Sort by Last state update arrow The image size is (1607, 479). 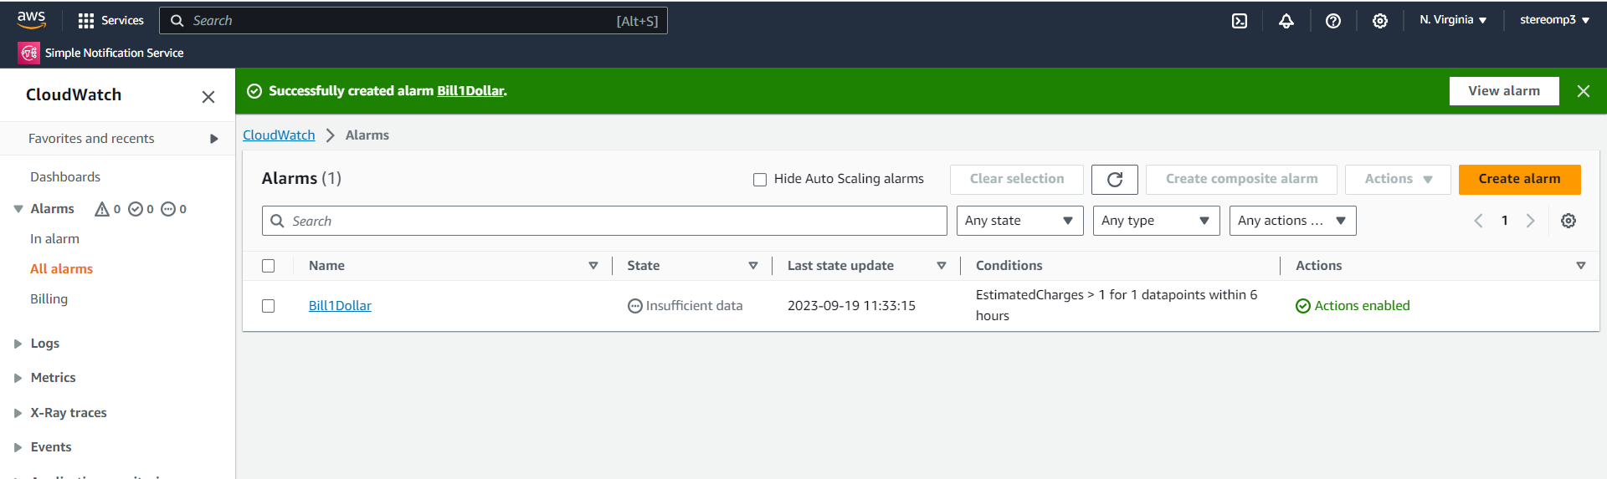point(942,266)
